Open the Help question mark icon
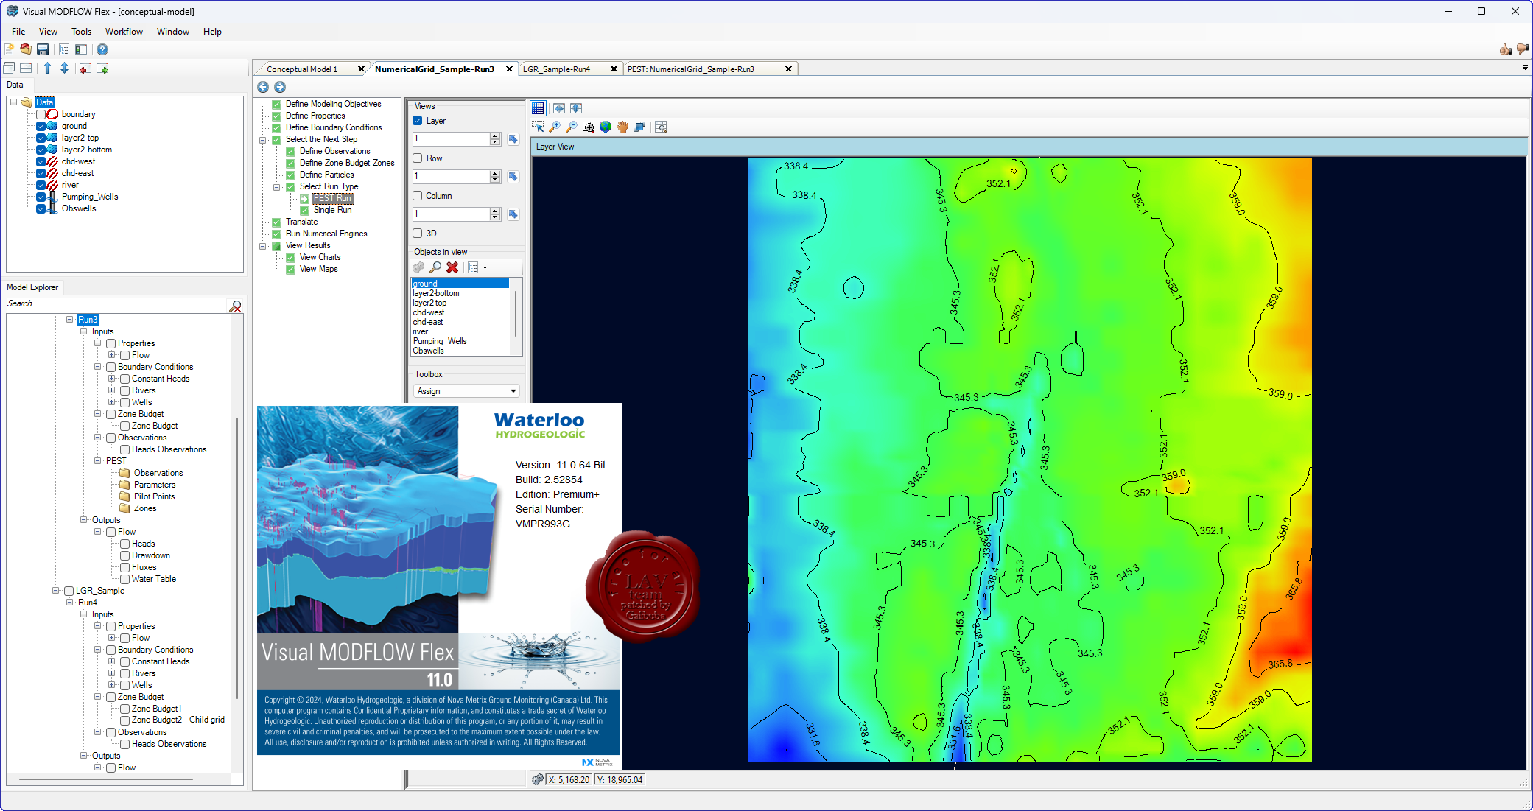The height and width of the screenshot is (811, 1533). (102, 49)
